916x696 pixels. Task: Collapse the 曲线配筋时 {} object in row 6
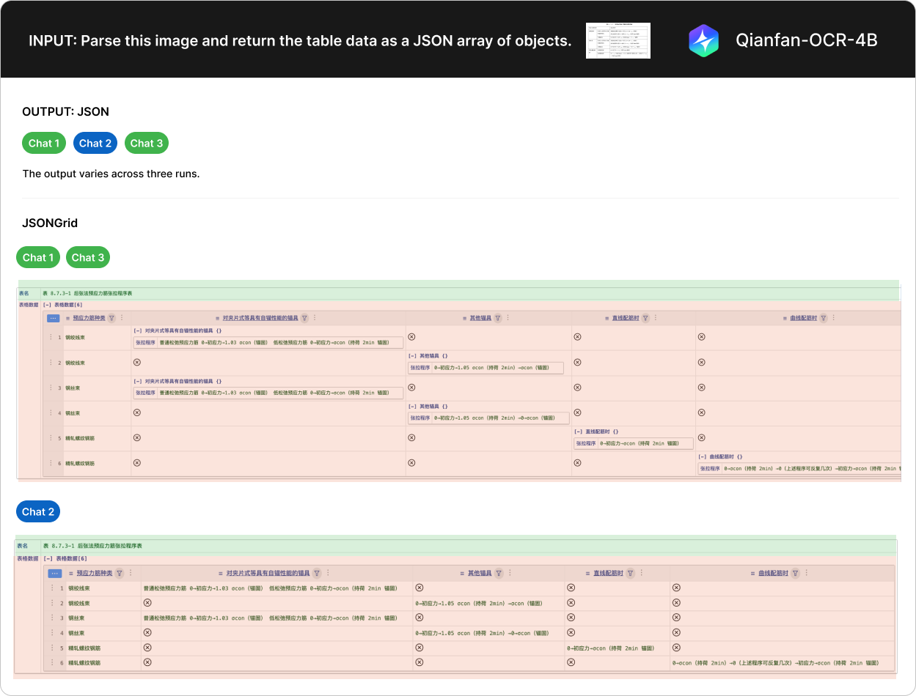[702, 456]
